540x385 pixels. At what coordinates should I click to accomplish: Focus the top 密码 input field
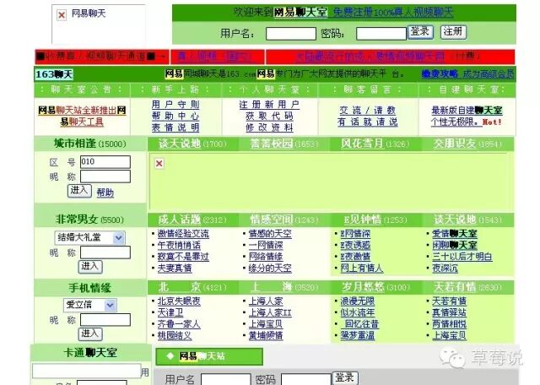click(381, 34)
